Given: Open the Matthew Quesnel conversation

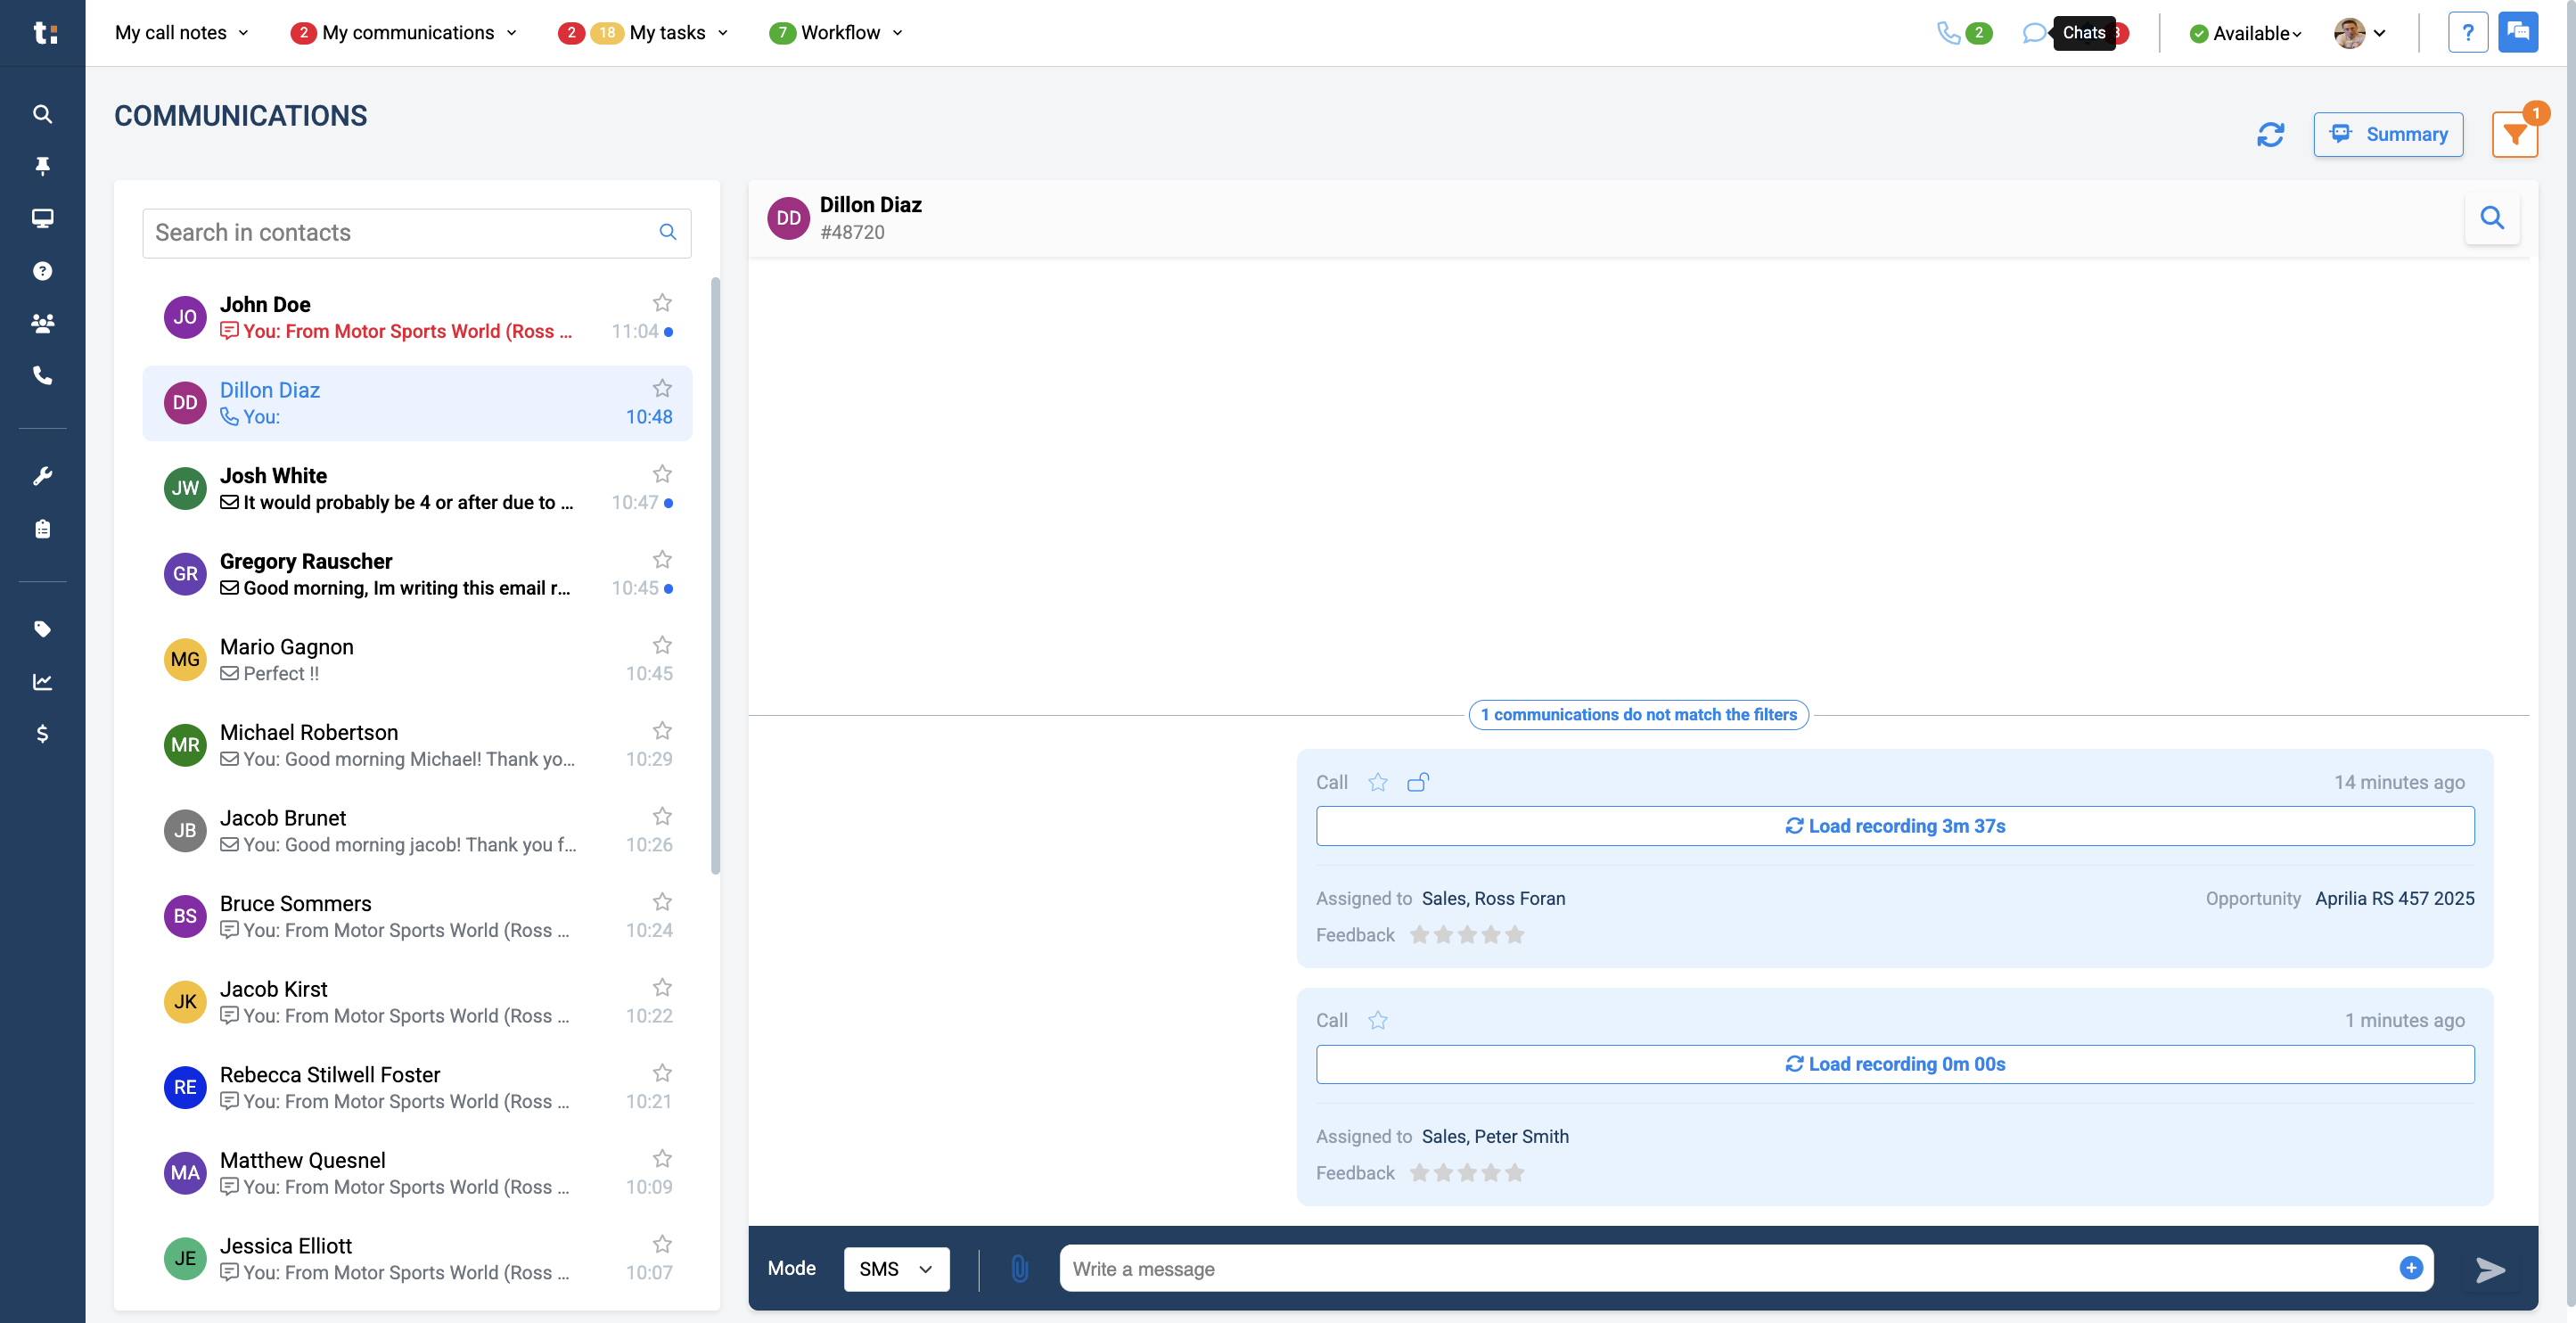Looking at the screenshot, I should [x=417, y=1173].
